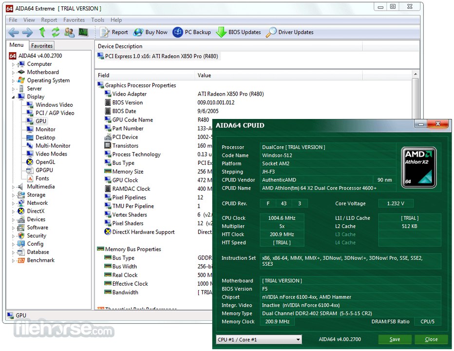Switch to the Menu tab

[x=17, y=45]
